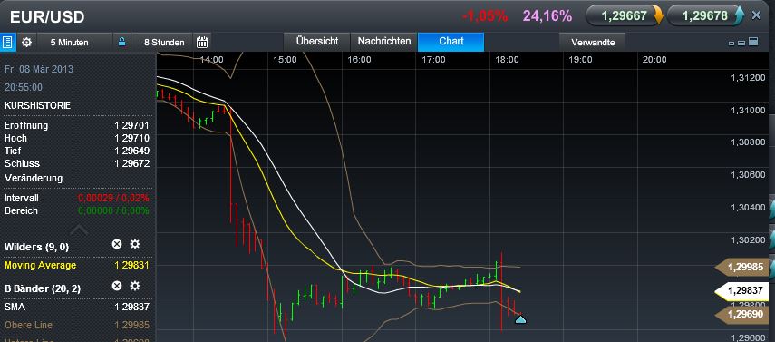
Task: Toggle the data panel list icon
Action: [x=7, y=43]
